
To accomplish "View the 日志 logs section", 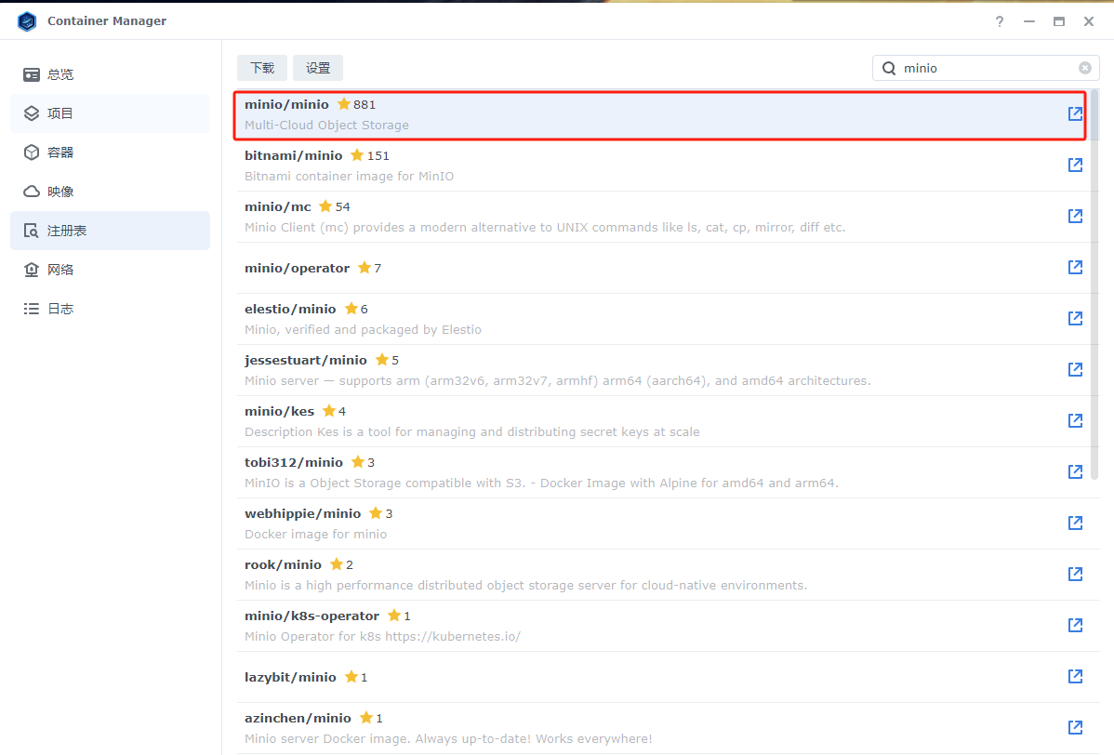I will point(110,309).
